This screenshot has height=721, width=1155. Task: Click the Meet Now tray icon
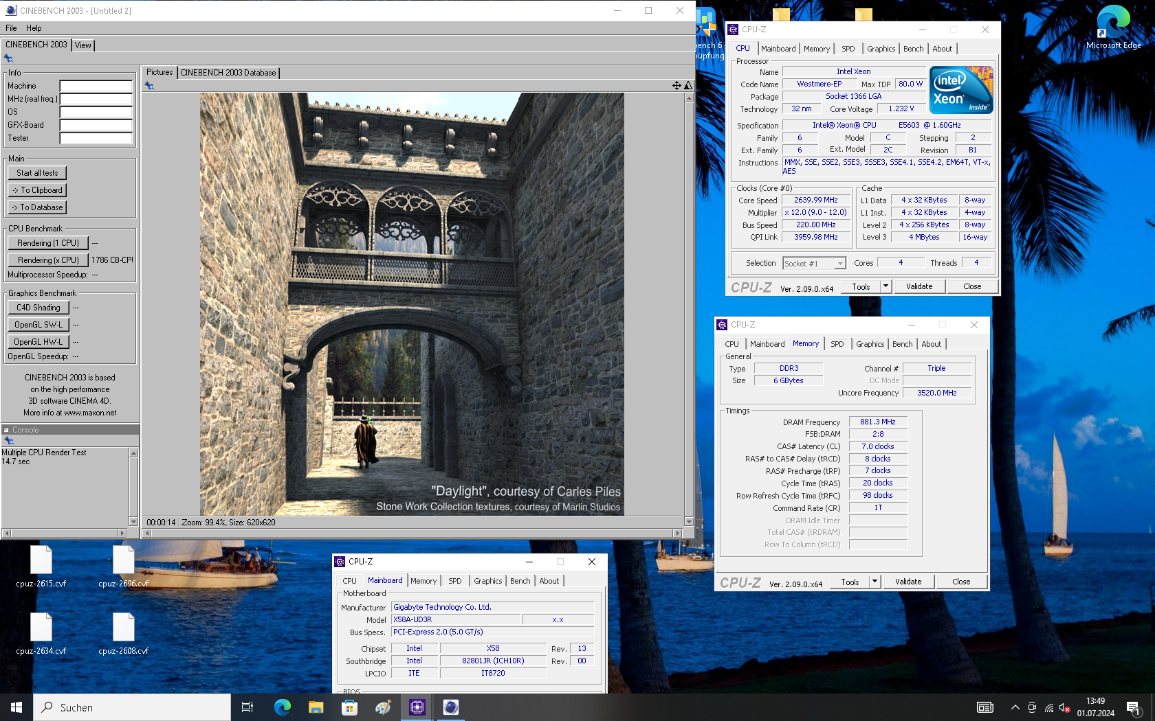coord(1032,707)
